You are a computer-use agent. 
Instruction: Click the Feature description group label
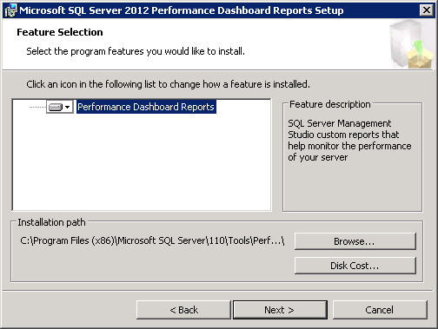tap(330, 104)
